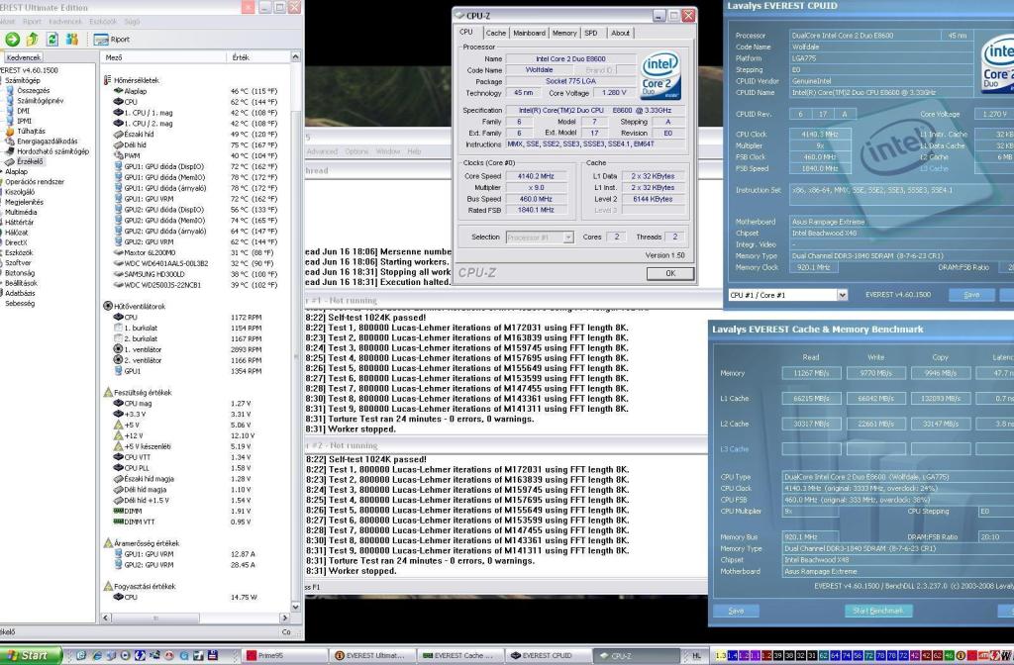Click the thermometer icon beside Hőmérsékletek
Image resolution: width=1014 pixels, height=665 pixels.
[107, 80]
